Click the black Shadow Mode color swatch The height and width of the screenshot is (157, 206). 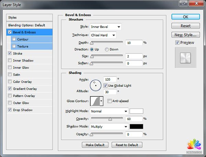click(136, 126)
